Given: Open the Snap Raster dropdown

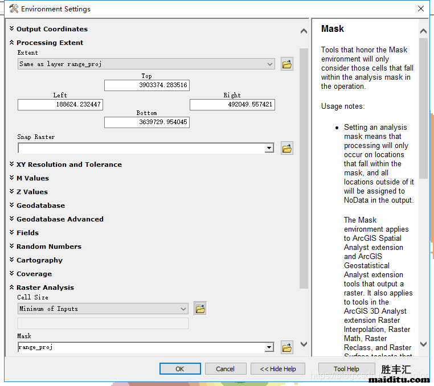Looking at the screenshot, I should [269, 149].
